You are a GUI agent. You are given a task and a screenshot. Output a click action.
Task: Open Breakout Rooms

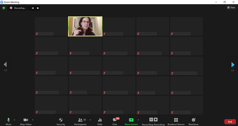pyautogui.click(x=176, y=122)
